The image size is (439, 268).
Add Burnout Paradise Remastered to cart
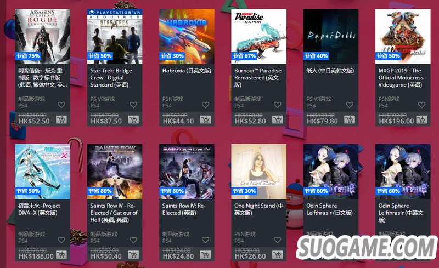point(278,119)
